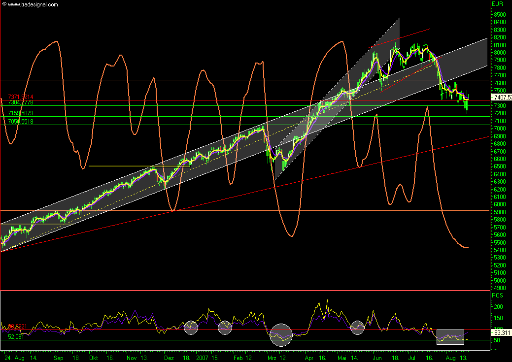Click the current price tag 7407,53
Image resolution: width=512 pixels, height=362 pixels.
click(x=502, y=98)
